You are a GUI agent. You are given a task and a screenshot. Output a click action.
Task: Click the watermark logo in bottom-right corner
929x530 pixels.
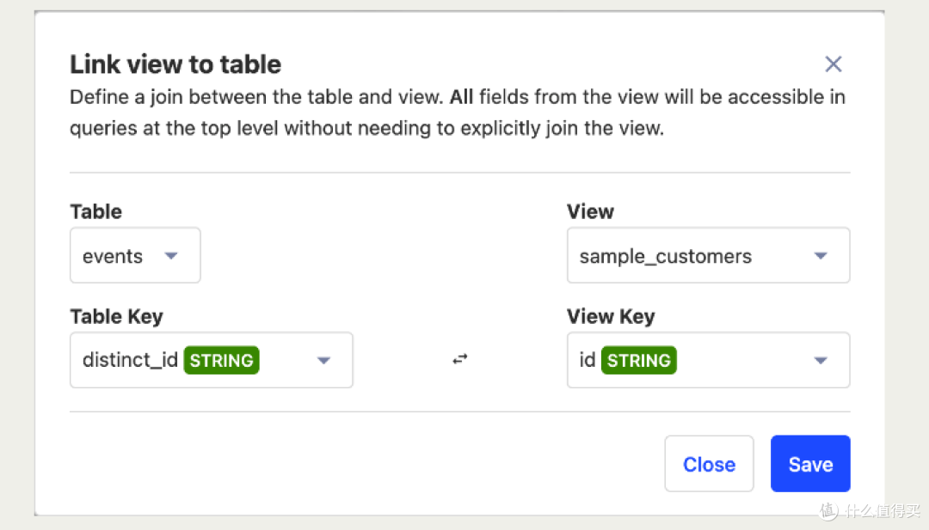tap(829, 510)
